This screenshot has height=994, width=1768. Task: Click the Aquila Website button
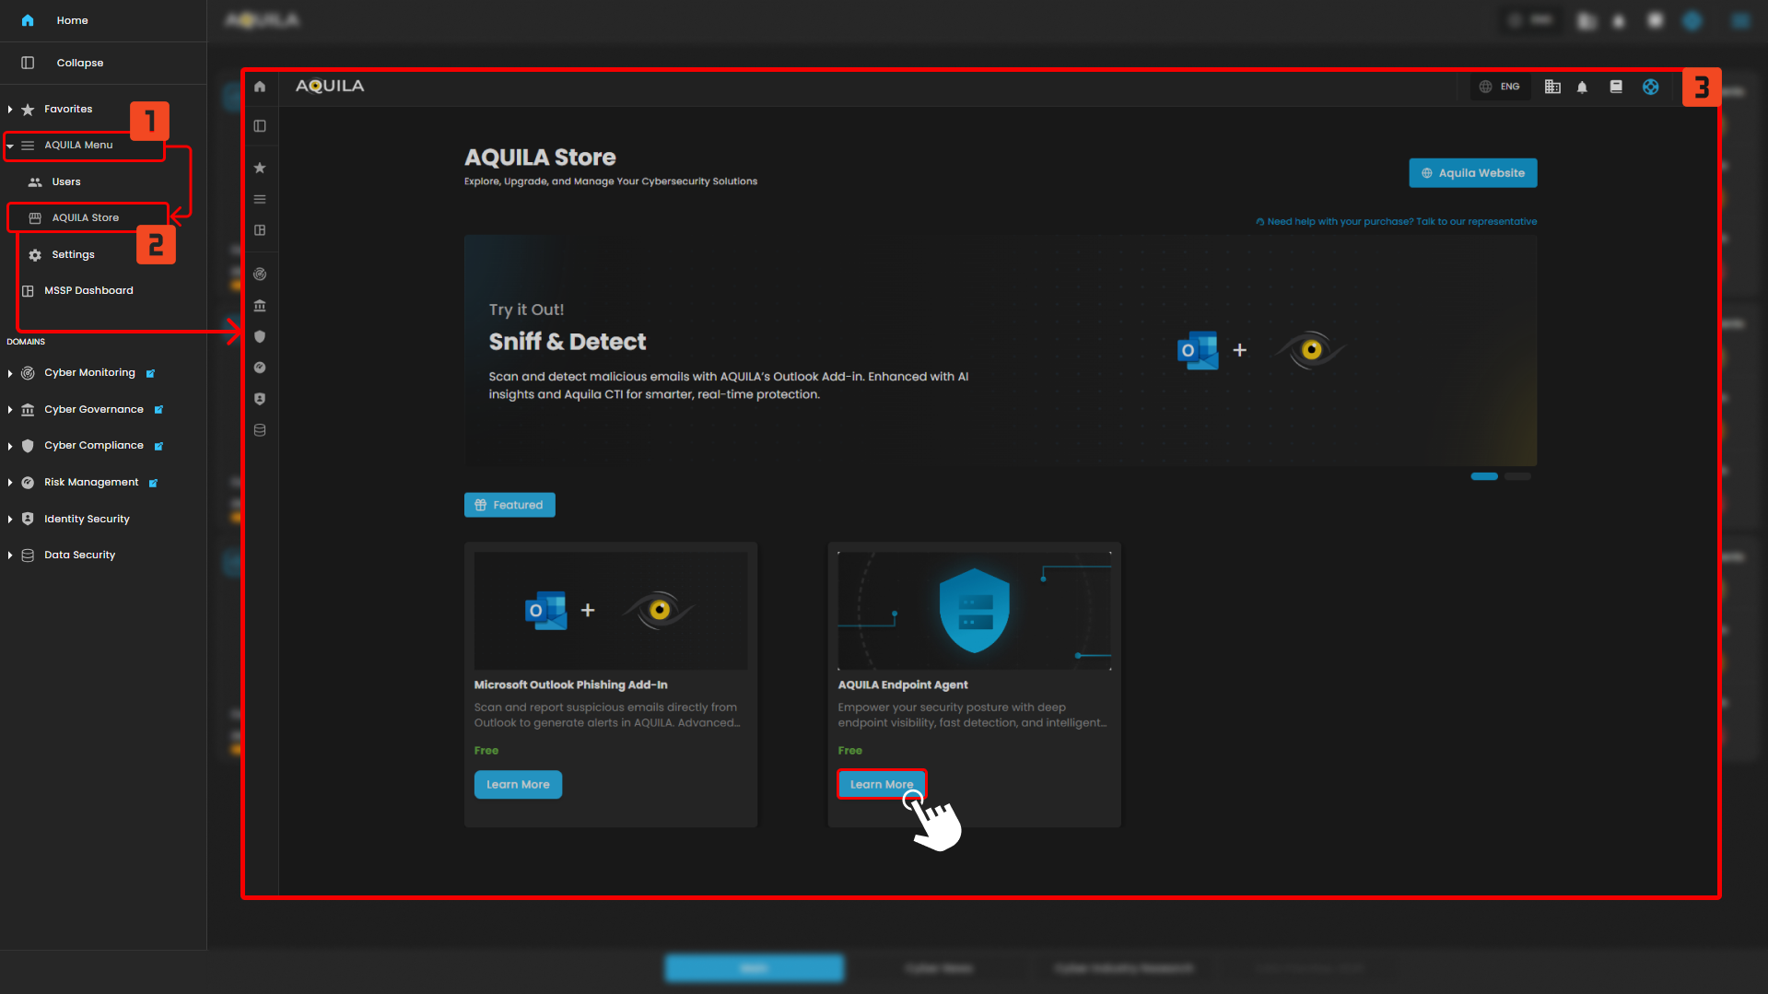pos(1472,173)
